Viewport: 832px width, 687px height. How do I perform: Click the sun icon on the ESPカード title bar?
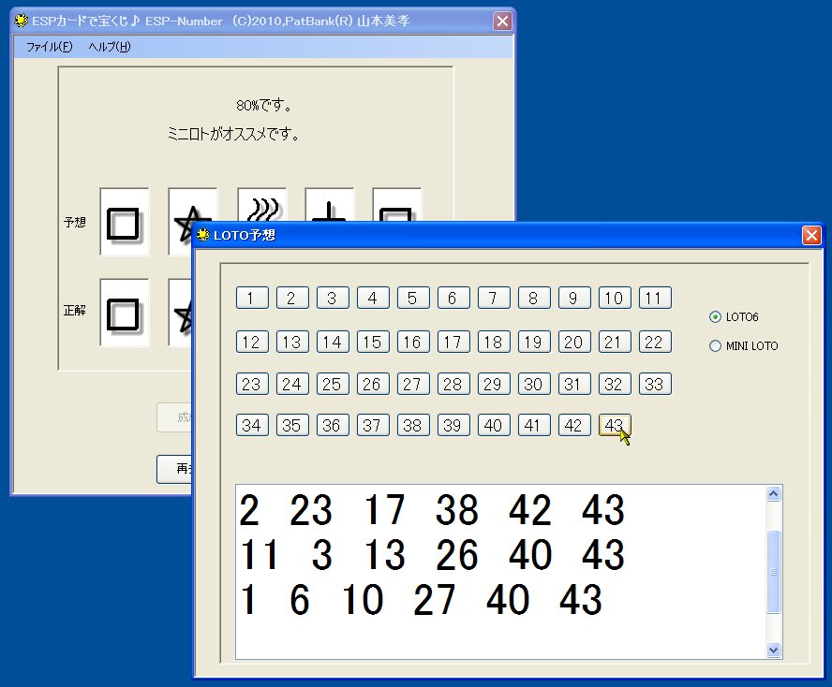tap(22, 21)
